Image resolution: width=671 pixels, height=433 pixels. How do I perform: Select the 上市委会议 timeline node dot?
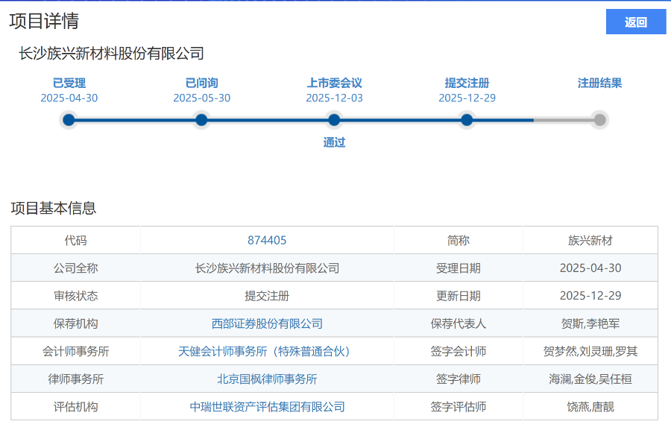334,119
